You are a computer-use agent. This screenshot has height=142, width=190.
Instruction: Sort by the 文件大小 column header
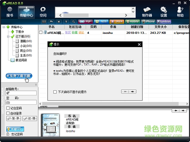[x=160, y=27]
